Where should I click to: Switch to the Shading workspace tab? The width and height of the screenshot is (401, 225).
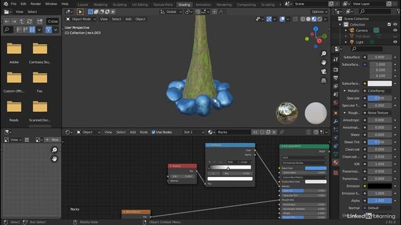(x=184, y=4)
